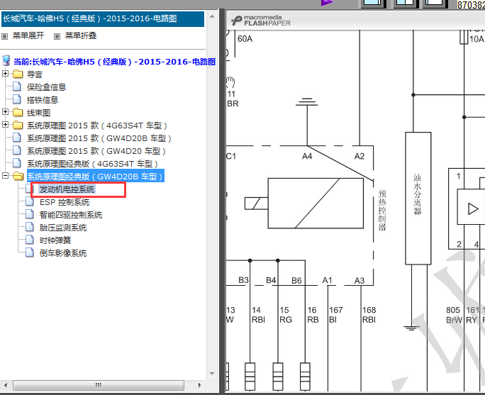Screen dimensions: 485x395
Task: Click the document icon next to 搭铁信息
Action: tap(17, 99)
